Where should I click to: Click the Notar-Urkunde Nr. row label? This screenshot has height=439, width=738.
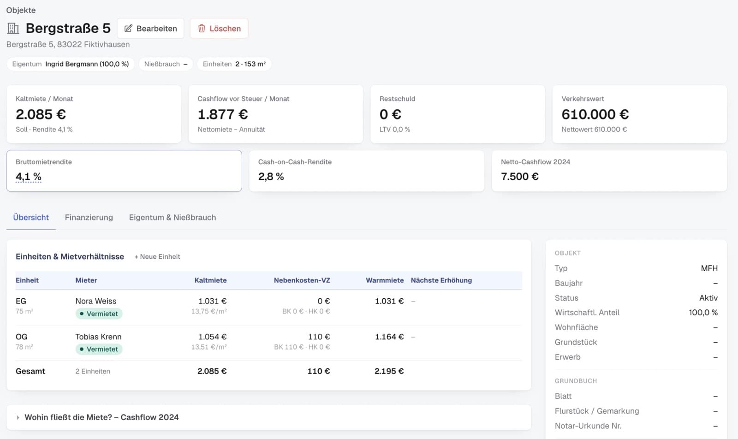[588, 426]
